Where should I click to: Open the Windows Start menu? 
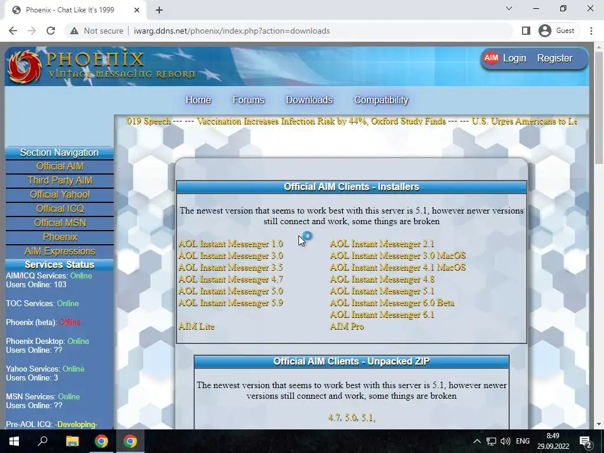pyautogui.click(x=14, y=441)
